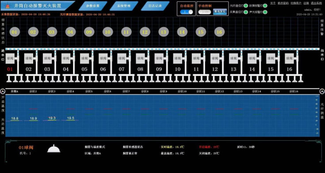Open the 日志记录 tab
The height and width of the screenshot is (173, 325).
pyautogui.click(x=155, y=6)
